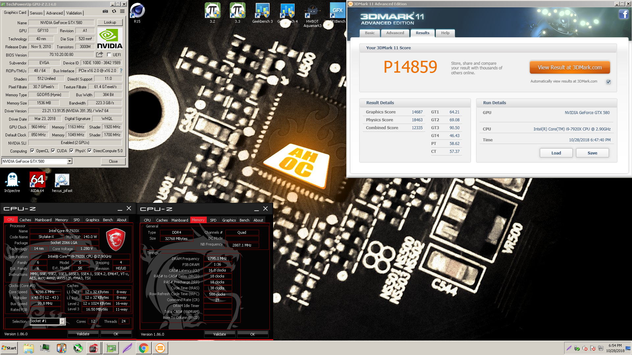Click the Graphics Score value 14687
The width and height of the screenshot is (632, 355).
(x=417, y=112)
